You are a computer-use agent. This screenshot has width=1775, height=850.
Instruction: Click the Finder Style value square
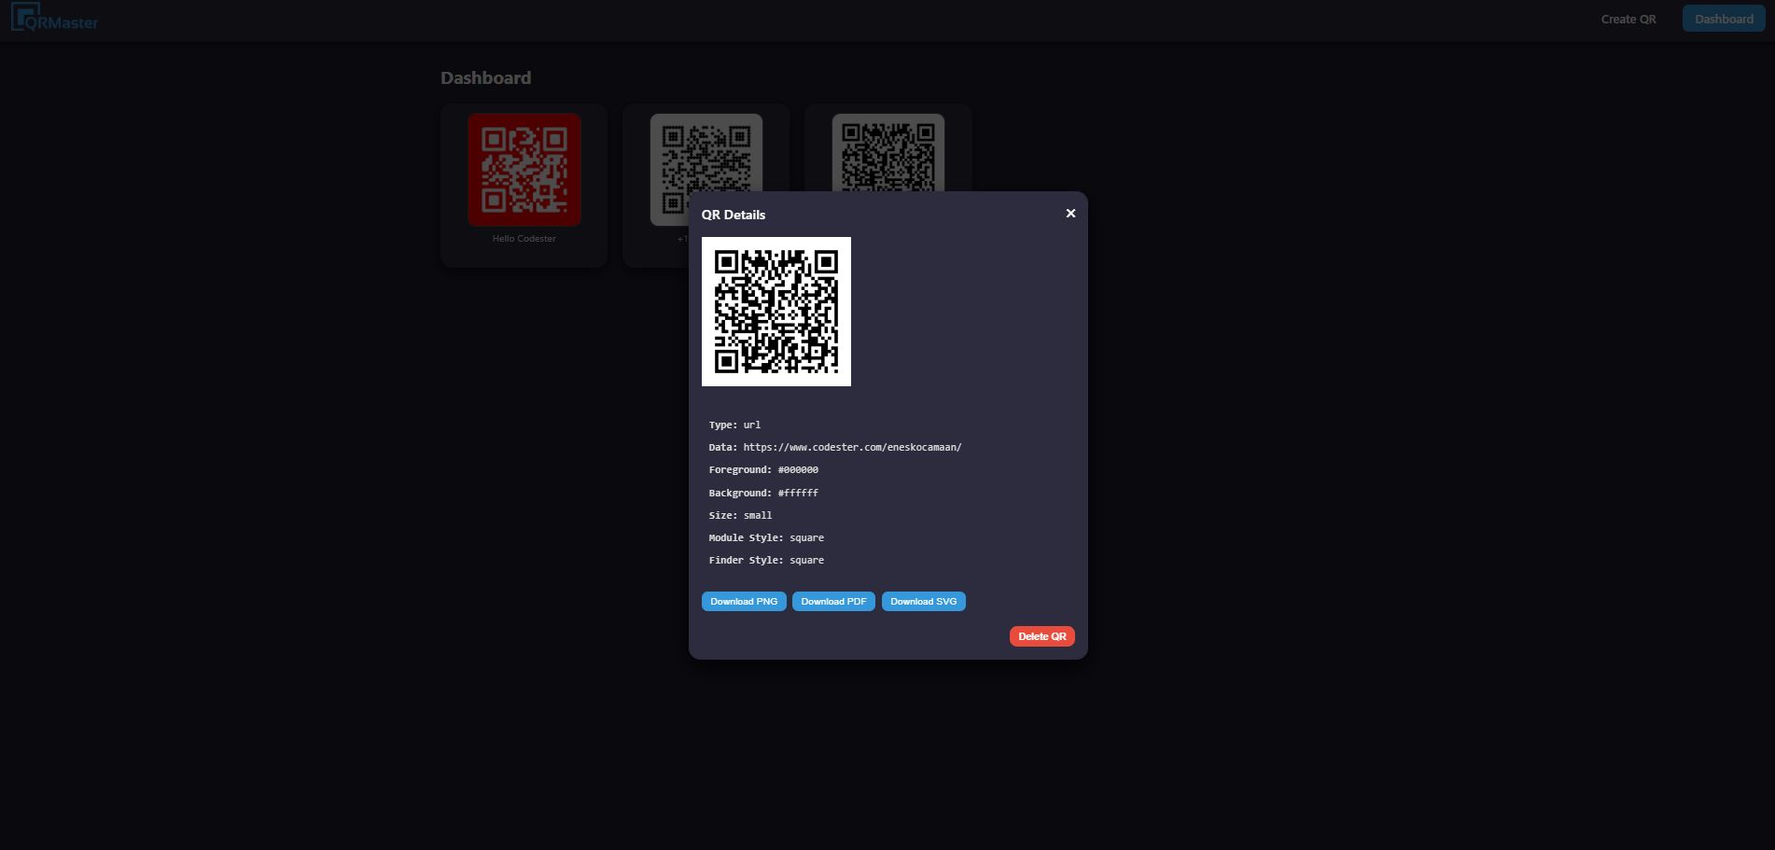[806, 561]
